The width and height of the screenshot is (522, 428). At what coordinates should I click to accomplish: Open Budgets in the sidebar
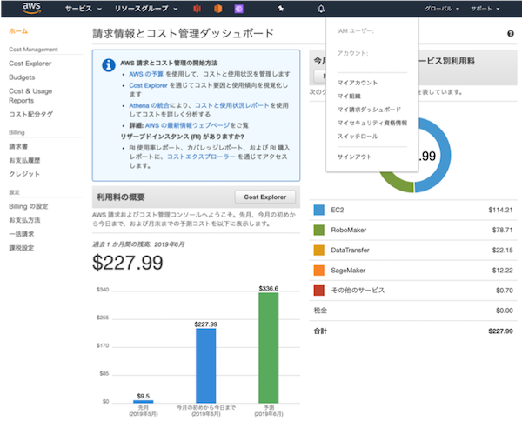pyautogui.click(x=22, y=77)
